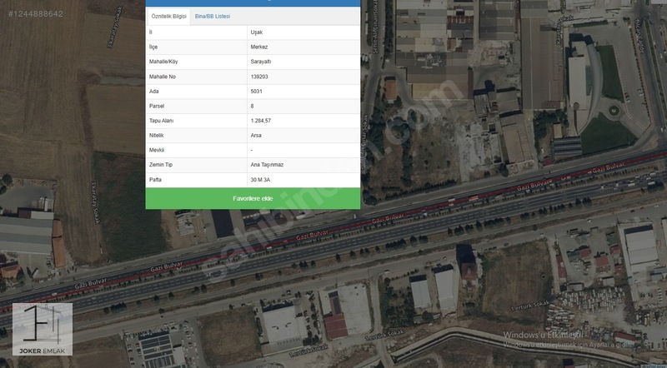Select the Merkez district value
This screenshot has height=368, width=667.
pyautogui.click(x=259, y=47)
